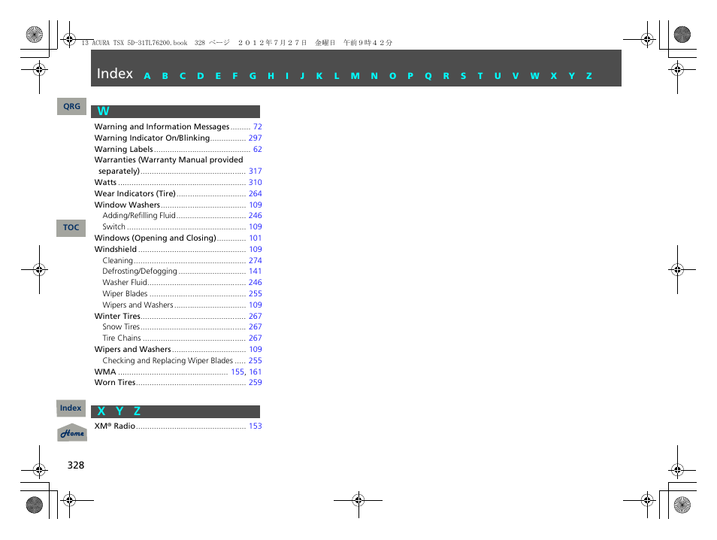Viewport: 717px width, 540px height.
Task: Go to Warning Labels page 62
Action: coord(257,150)
